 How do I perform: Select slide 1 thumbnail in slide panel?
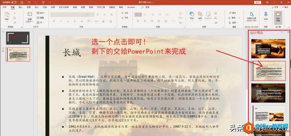[x=18, y=38]
